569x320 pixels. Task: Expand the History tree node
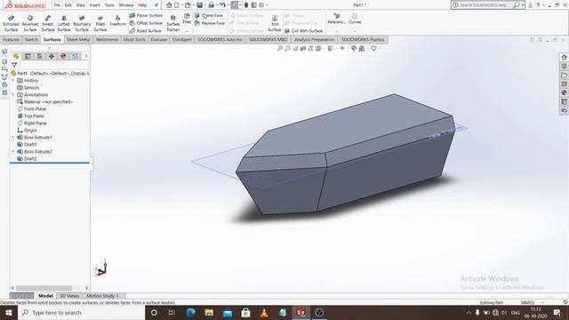tap(13, 81)
